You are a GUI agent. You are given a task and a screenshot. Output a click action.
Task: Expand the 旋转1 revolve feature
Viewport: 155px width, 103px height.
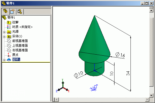click(x=4, y=60)
